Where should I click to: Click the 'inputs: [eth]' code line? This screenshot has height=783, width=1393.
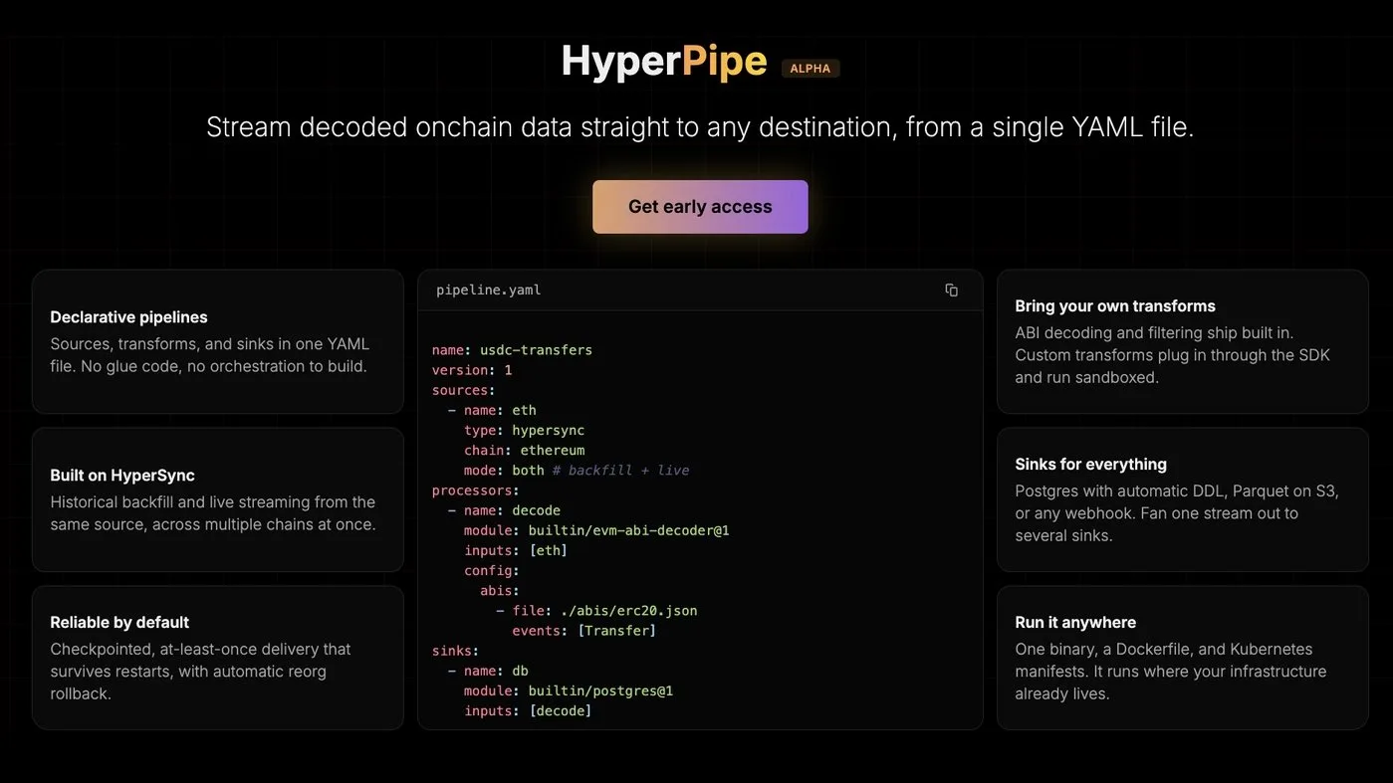516,550
